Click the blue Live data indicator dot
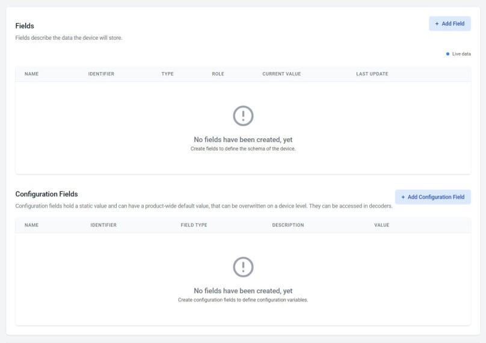The width and height of the screenshot is (486, 343). click(448, 54)
